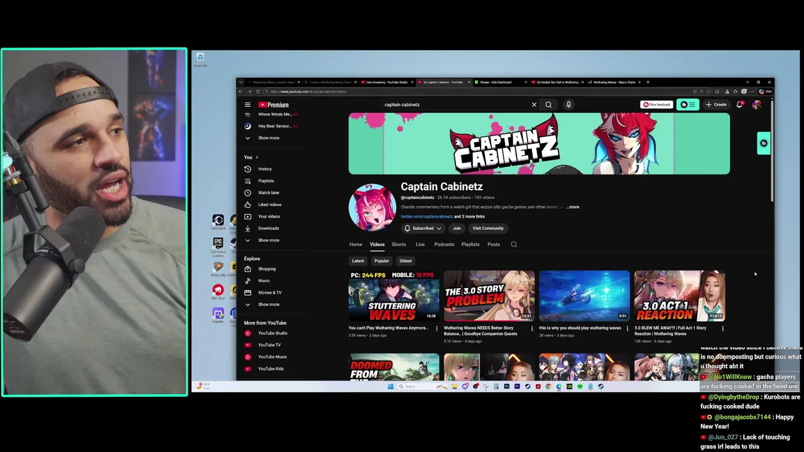The image size is (804, 452).
Task: Open a new browser tab
Action: tap(648, 82)
